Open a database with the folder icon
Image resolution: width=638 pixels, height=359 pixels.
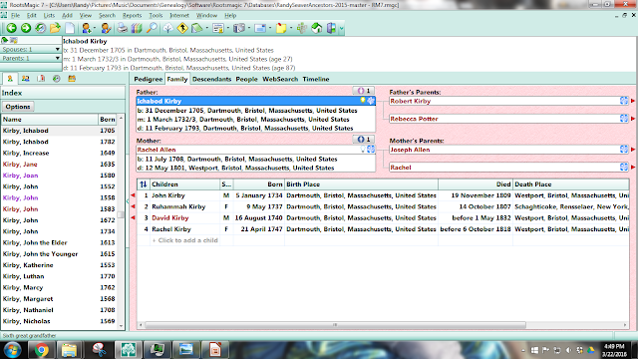[55, 28]
